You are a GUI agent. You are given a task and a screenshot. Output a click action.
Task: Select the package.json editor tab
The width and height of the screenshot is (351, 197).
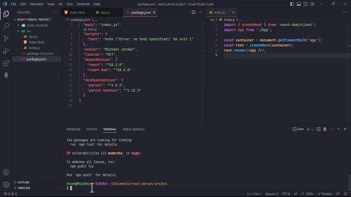point(141,13)
